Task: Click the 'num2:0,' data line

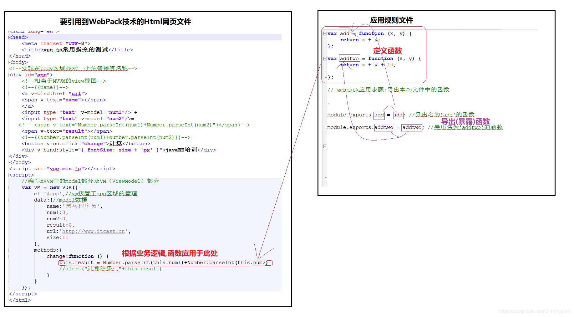Action: pyautogui.click(x=57, y=219)
